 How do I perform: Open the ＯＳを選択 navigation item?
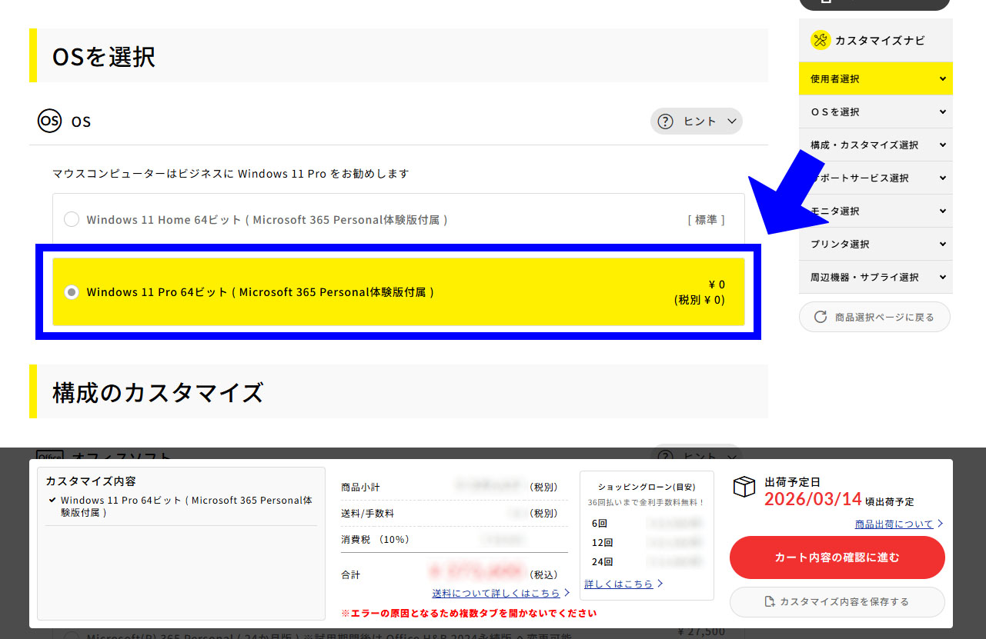point(874,111)
